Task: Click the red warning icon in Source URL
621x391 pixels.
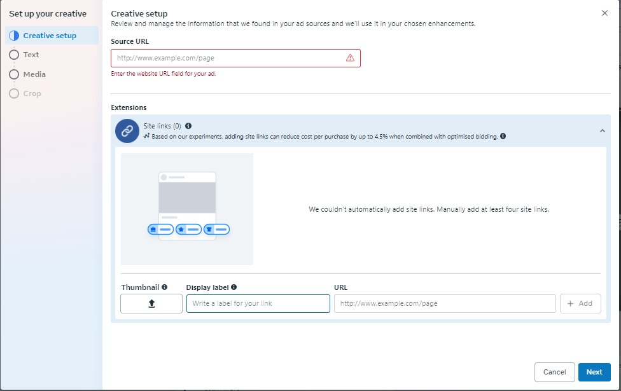Action: [350, 58]
